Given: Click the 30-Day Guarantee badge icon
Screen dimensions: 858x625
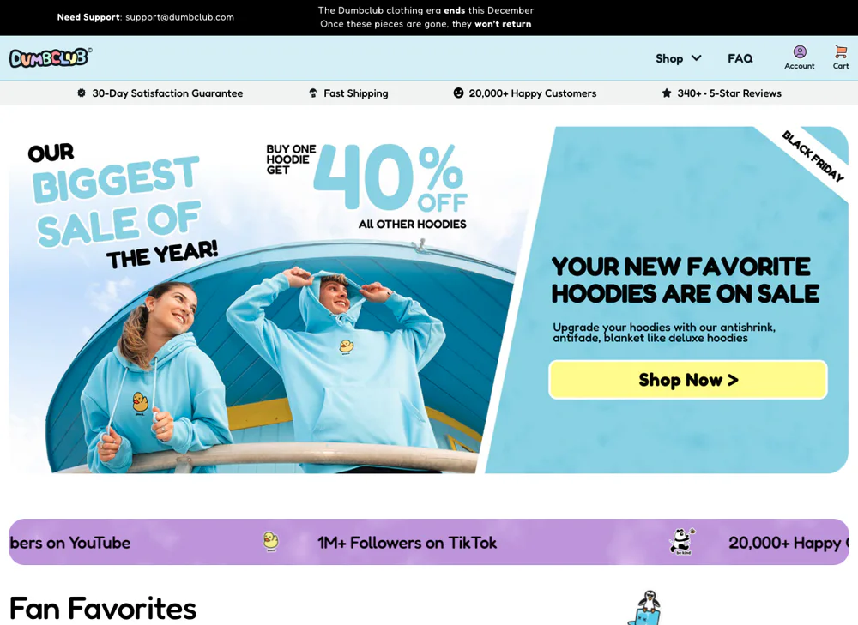Looking at the screenshot, I should click(82, 93).
